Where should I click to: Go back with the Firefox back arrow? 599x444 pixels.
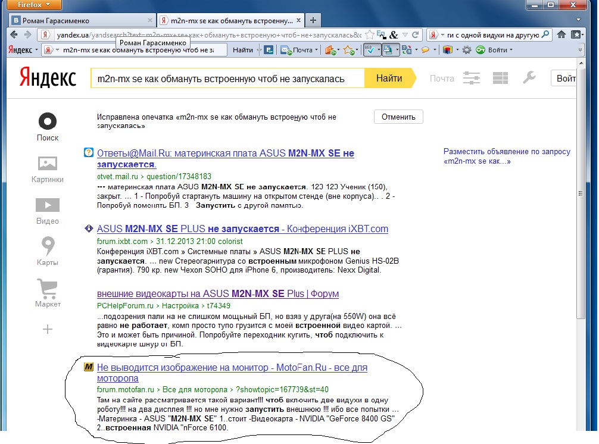pos(14,35)
